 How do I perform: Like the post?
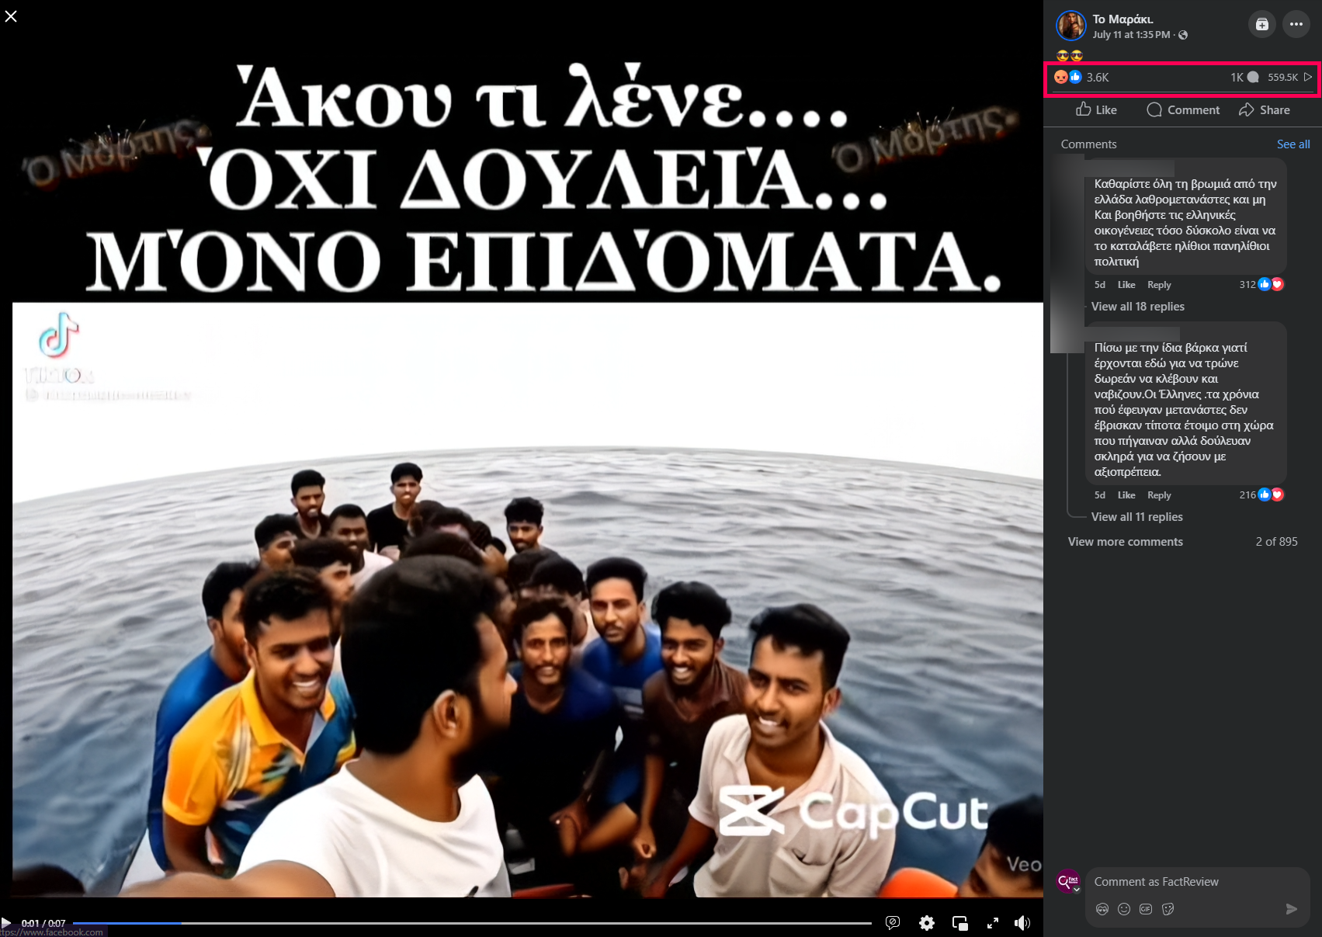coord(1096,110)
